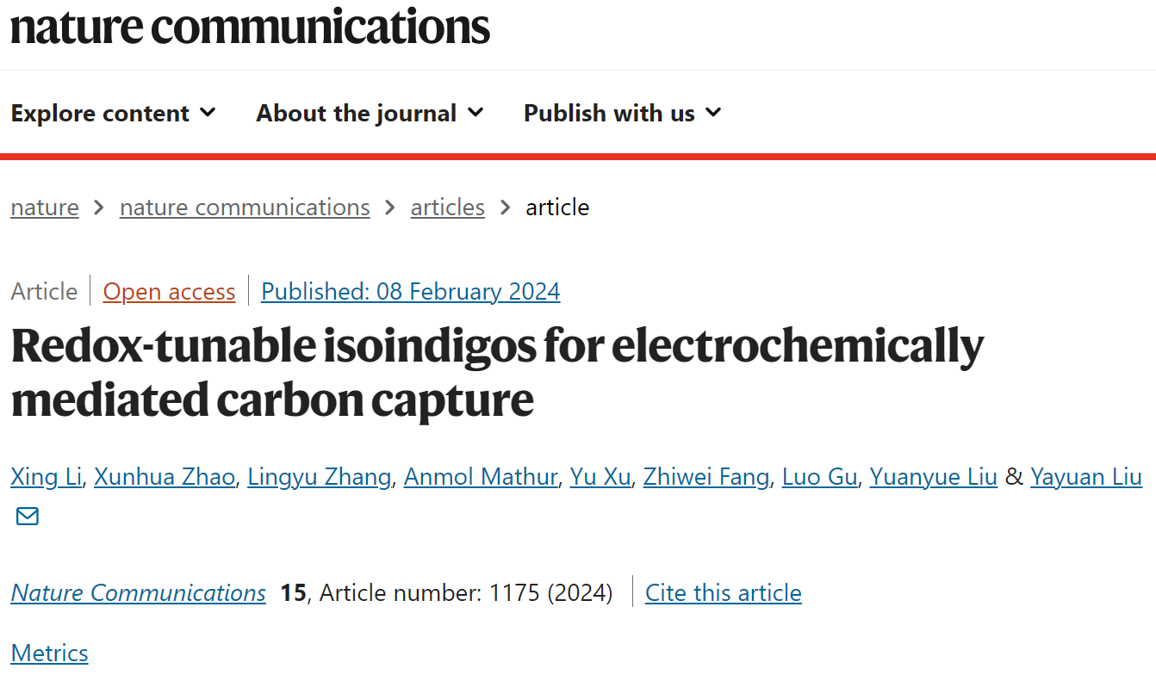1156x675 pixels.
Task: Open the nature communications breadcrumb link
Action: [x=245, y=207]
